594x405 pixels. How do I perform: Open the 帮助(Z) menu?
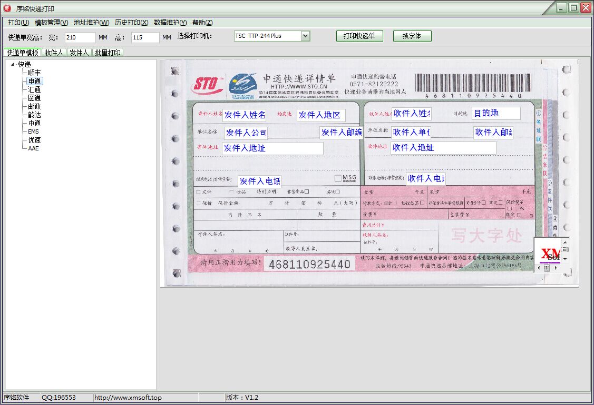(x=202, y=23)
